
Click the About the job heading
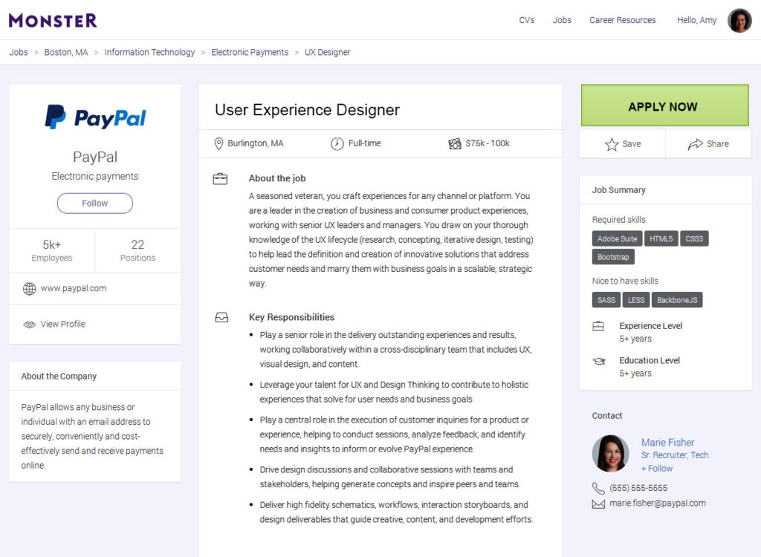[x=277, y=178]
